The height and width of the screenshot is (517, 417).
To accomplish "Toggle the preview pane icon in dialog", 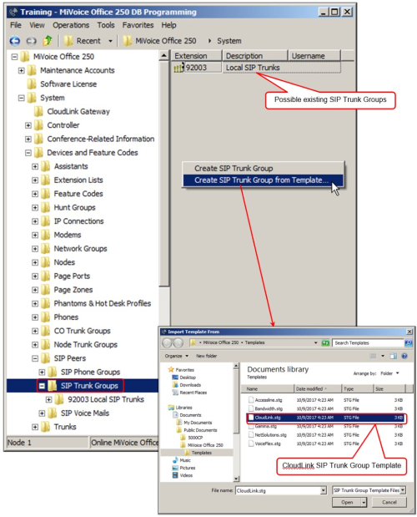I will click(x=393, y=356).
